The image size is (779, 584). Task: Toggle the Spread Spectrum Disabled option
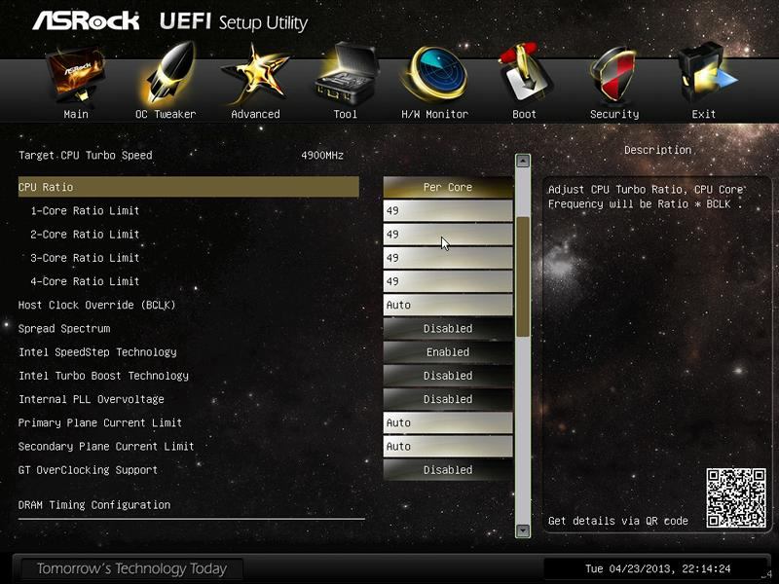point(448,329)
